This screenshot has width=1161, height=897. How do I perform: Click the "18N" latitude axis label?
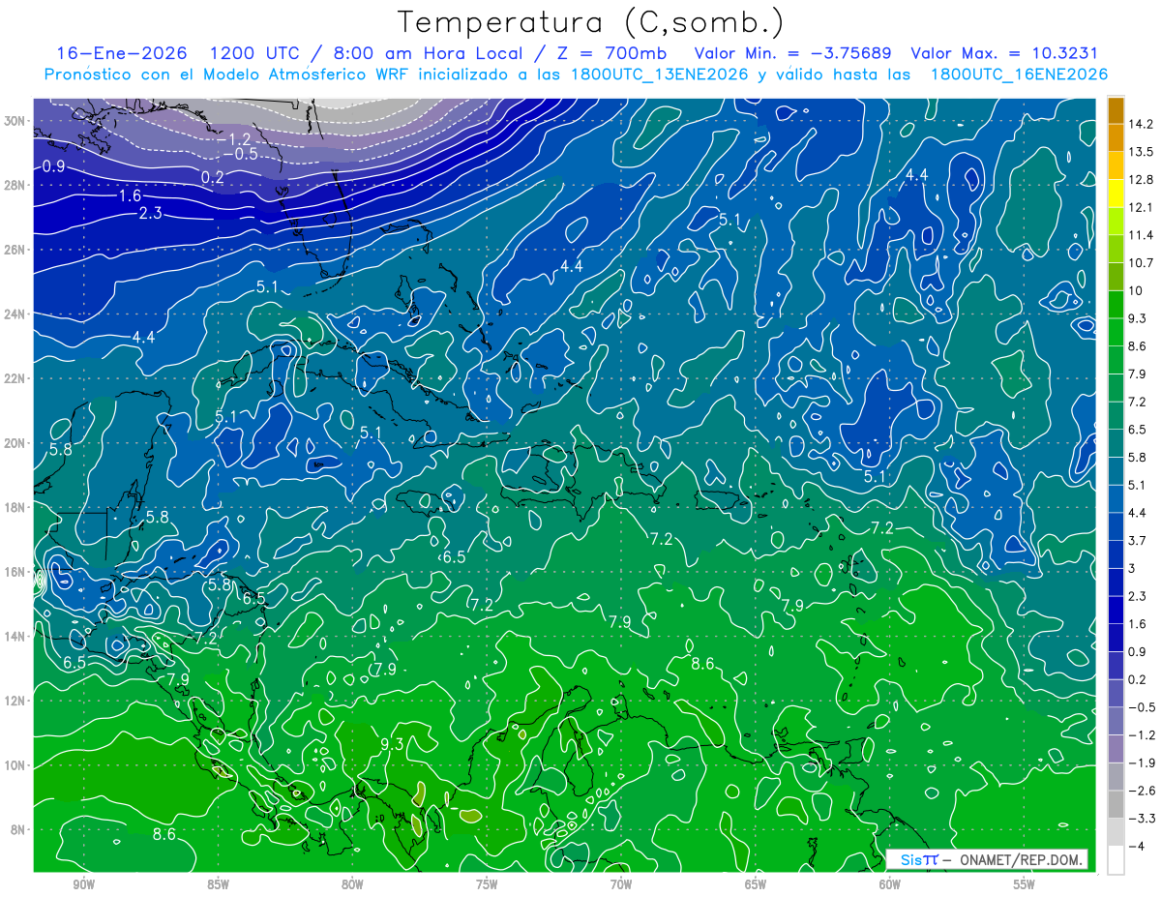(x=15, y=507)
